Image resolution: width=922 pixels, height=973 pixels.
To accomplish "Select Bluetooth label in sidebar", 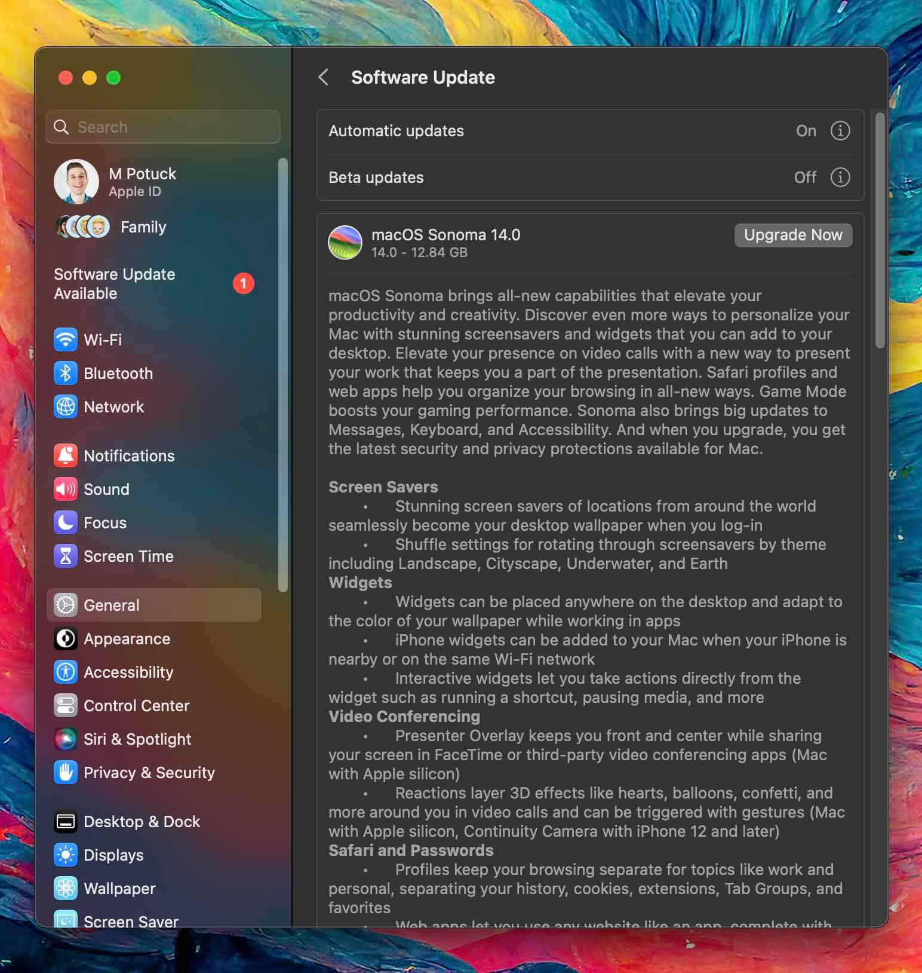I will click(x=118, y=373).
